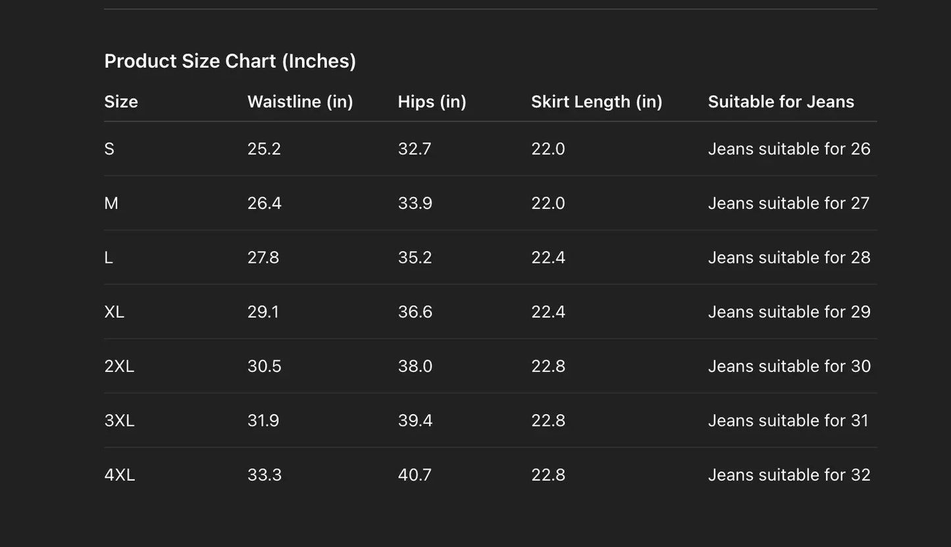Select the XL size row label
This screenshot has height=547, width=951.
tap(114, 312)
